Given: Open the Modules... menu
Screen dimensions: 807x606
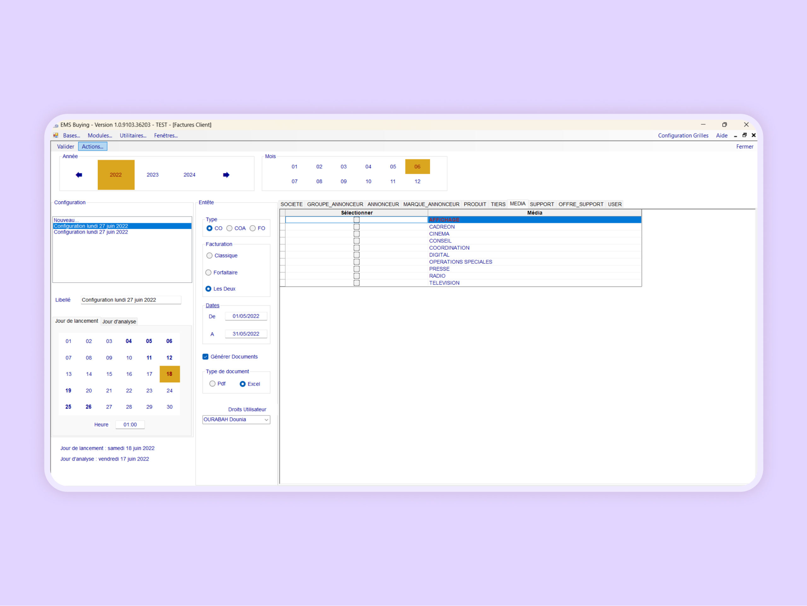Looking at the screenshot, I should [100, 135].
